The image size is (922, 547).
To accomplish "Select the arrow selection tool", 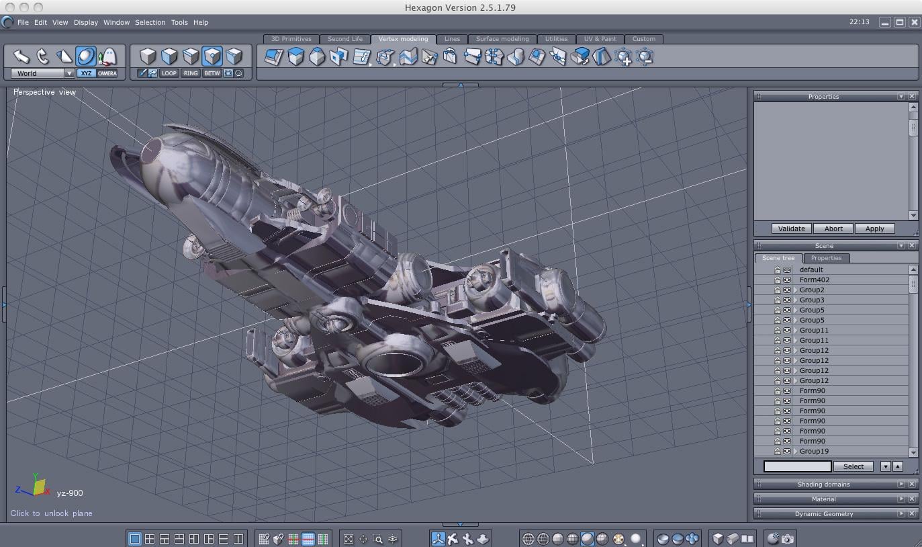I will [21, 56].
